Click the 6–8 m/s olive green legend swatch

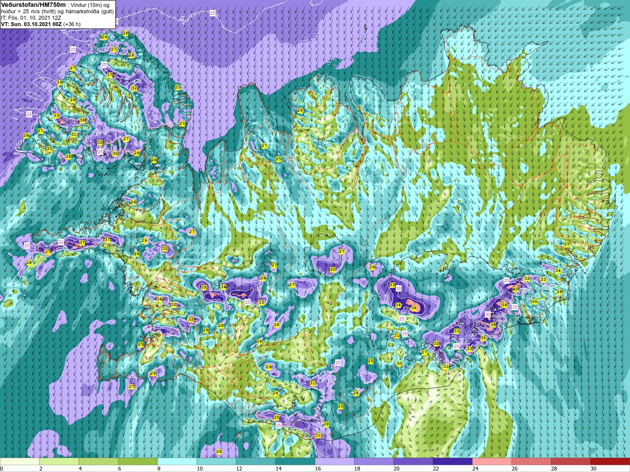(x=138, y=462)
